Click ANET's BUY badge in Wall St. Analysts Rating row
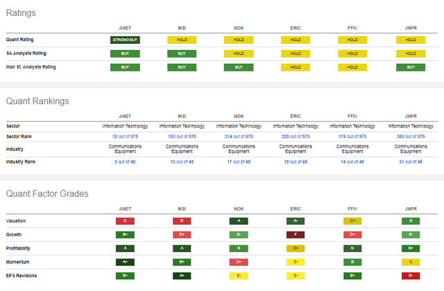Image resolution: width=444 pixels, height=291 pixels. (x=125, y=67)
